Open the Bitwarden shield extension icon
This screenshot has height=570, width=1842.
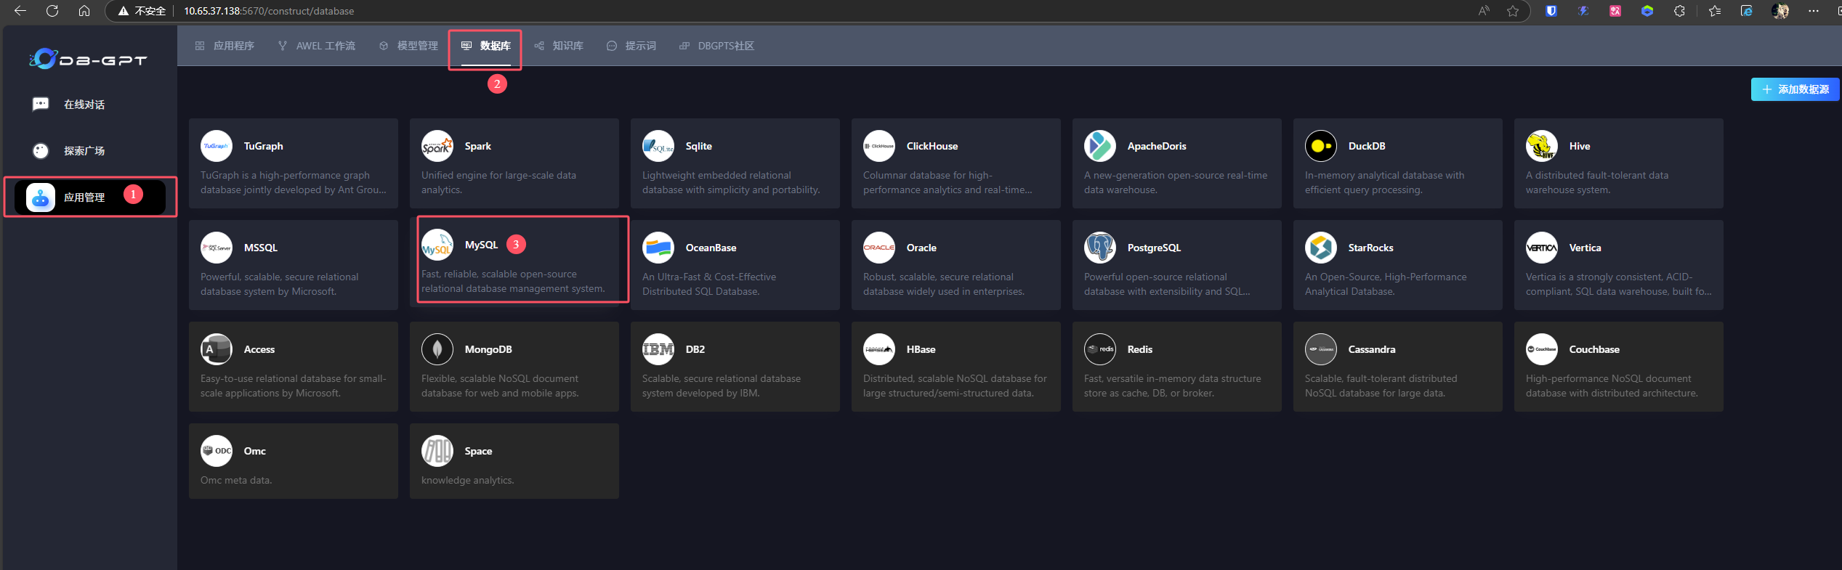click(1551, 11)
